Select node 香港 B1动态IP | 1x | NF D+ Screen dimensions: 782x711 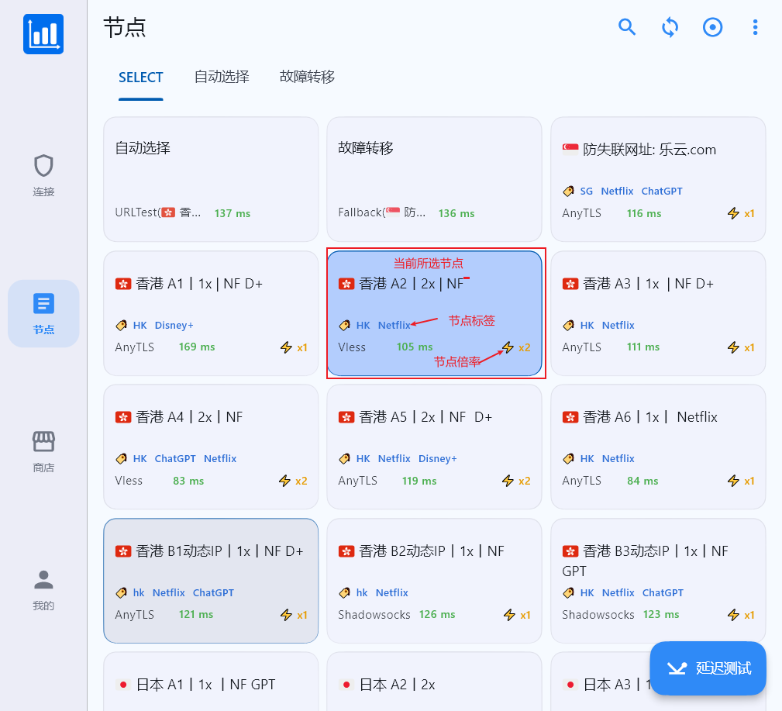[x=211, y=581]
